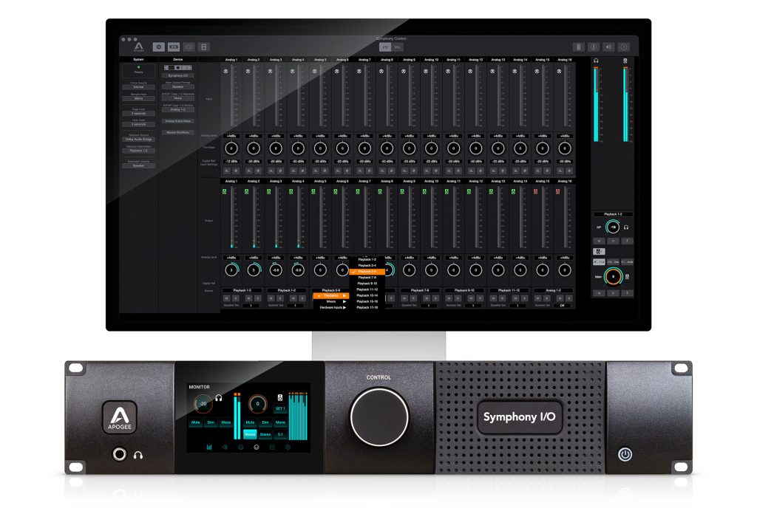Toggle the SL button on Analog 1 input
Viewport: 757px width, 528px height.
click(x=227, y=169)
